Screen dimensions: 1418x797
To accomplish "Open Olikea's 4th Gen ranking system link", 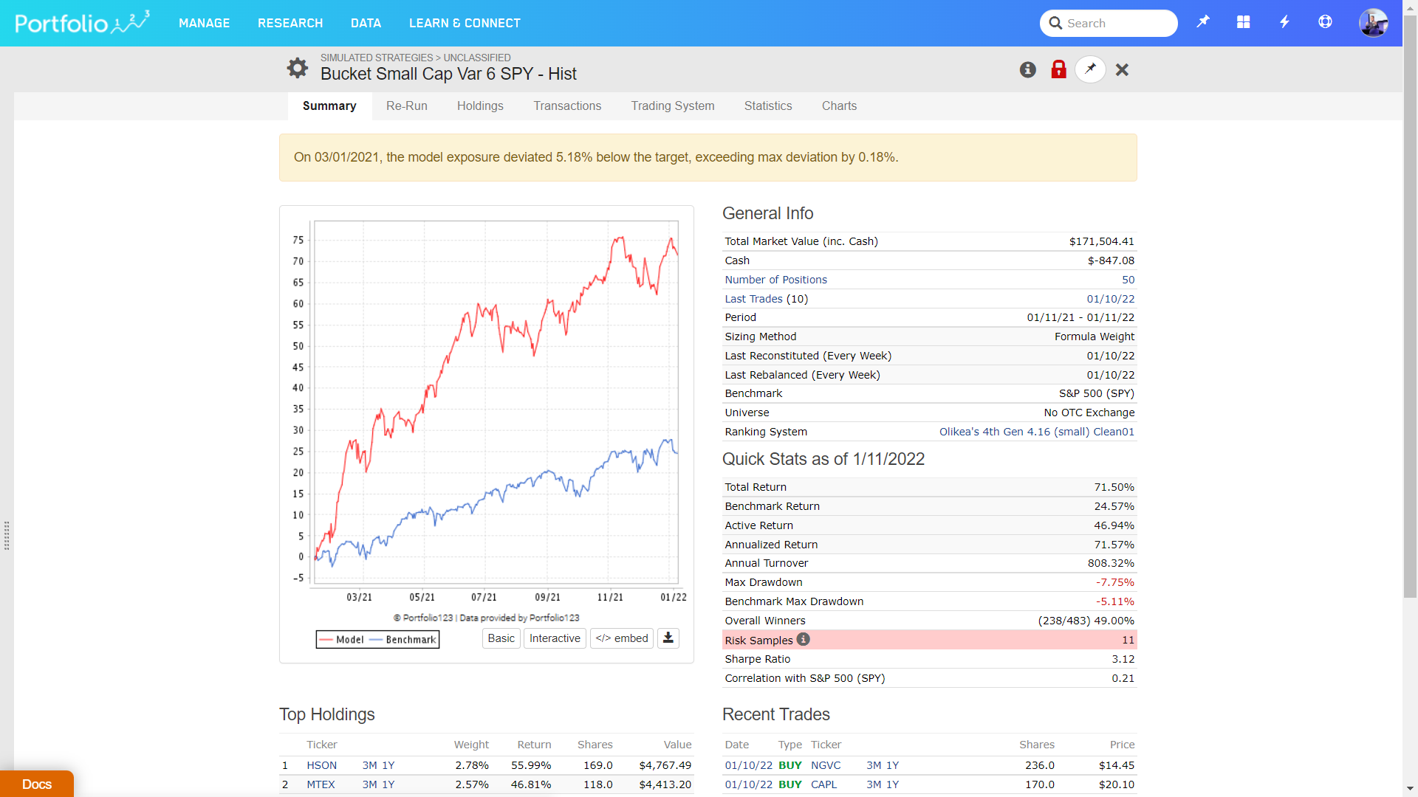I will (1036, 432).
